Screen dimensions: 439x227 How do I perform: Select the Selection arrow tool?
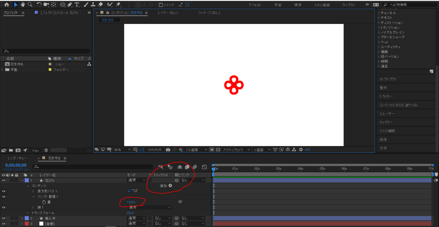point(16,5)
